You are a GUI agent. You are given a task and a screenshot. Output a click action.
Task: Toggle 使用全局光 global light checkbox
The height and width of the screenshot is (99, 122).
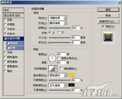(x=59, y=58)
